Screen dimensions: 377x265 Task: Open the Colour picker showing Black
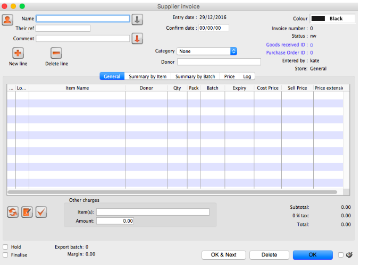point(332,19)
